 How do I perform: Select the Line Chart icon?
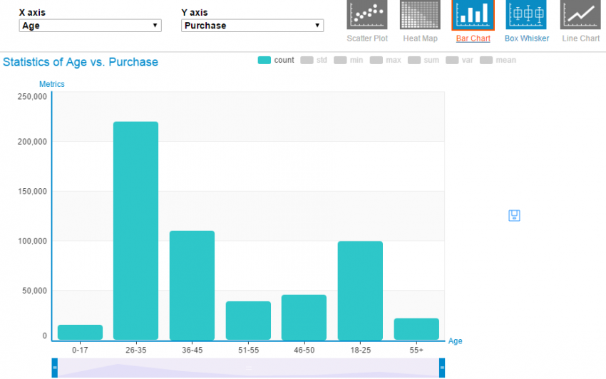[580, 16]
